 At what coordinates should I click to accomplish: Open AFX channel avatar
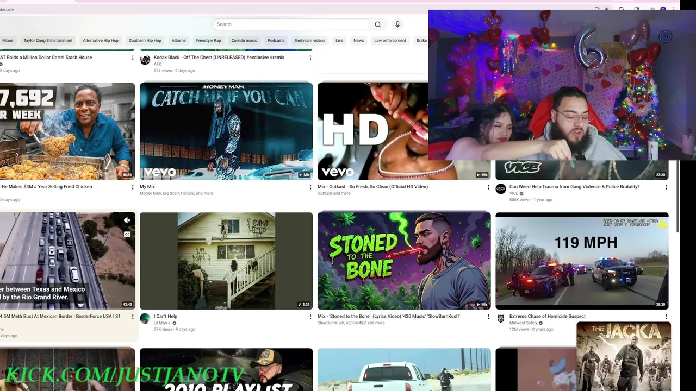pyautogui.click(x=145, y=60)
